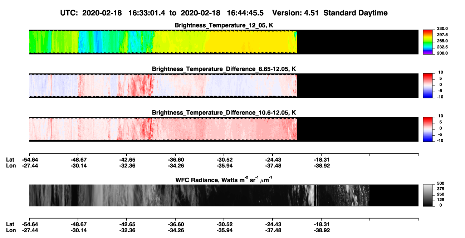Click the Brightness_Temperature_Difference_8.65-12.05, K title

coord(224,69)
